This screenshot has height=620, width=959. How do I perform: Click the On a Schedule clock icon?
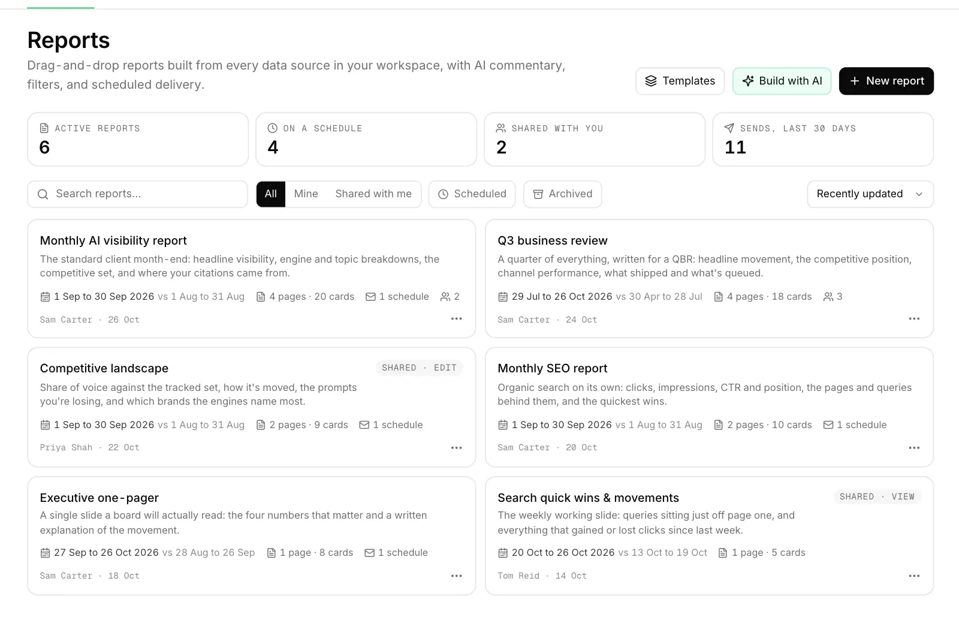pyautogui.click(x=272, y=128)
